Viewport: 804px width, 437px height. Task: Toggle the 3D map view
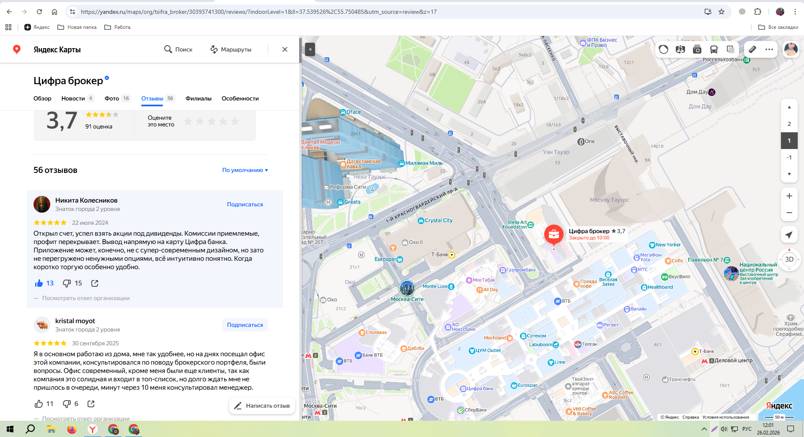click(x=789, y=260)
